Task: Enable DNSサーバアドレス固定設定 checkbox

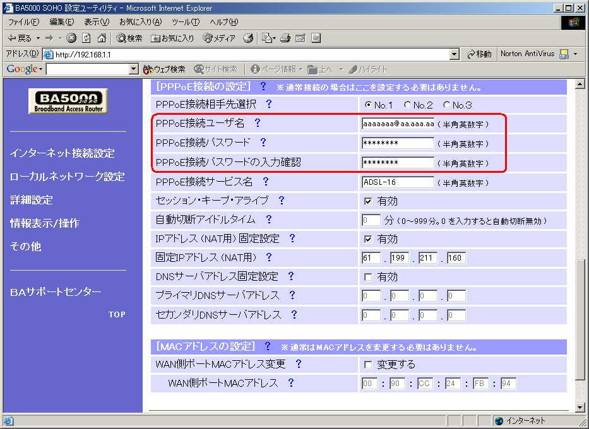Action: coord(368,277)
